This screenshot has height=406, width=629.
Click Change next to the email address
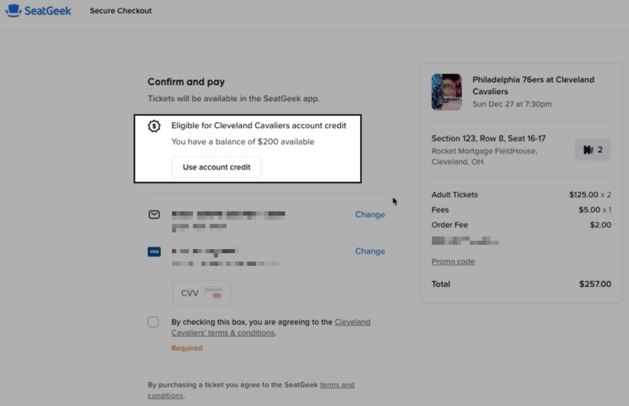pyautogui.click(x=370, y=214)
